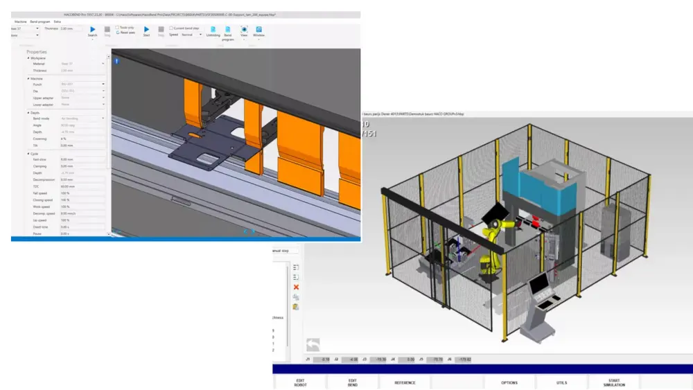
Task: Click the paste clipboard icon in side strip
Action: 296,306
